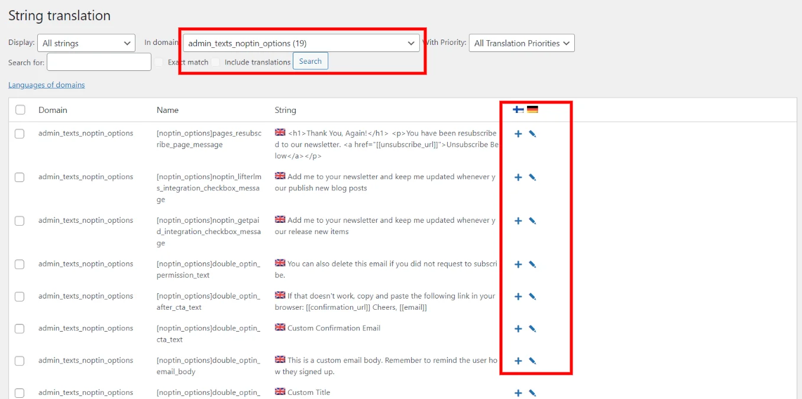
Task: Focus the 'Search for' text field
Action: pyautogui.click(x=99, y=62)
